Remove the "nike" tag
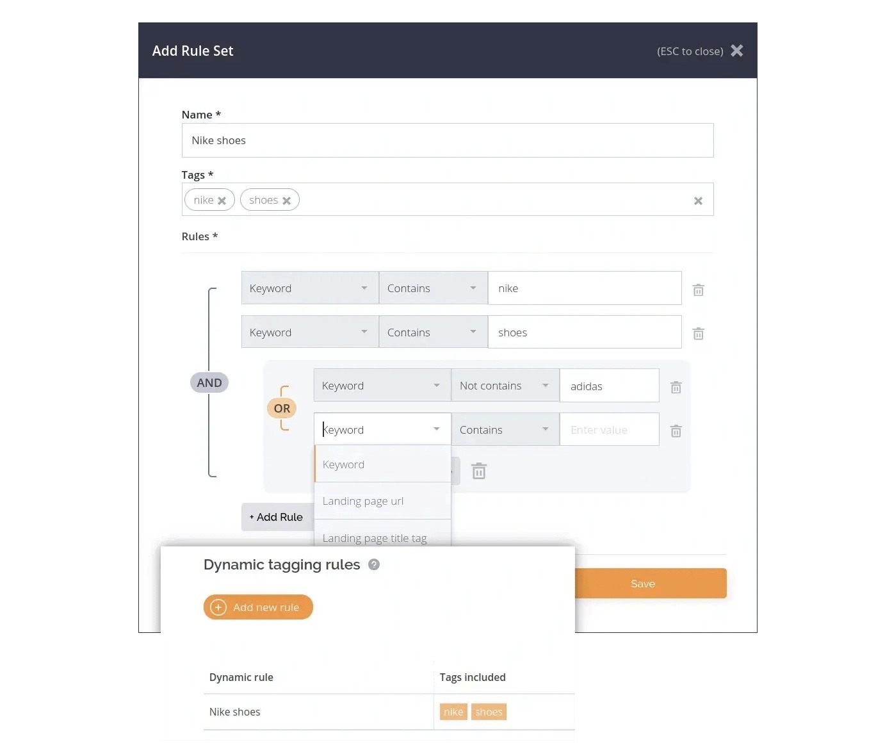Screen dimensions: 892x754 pos(222,200)
